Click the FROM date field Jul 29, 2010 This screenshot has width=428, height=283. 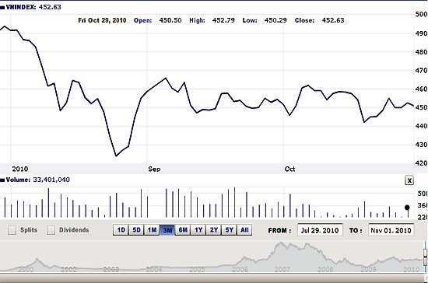(320, 230)
